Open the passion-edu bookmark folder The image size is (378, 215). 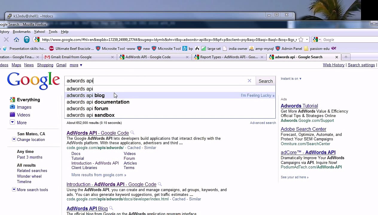tap(317, 48)
